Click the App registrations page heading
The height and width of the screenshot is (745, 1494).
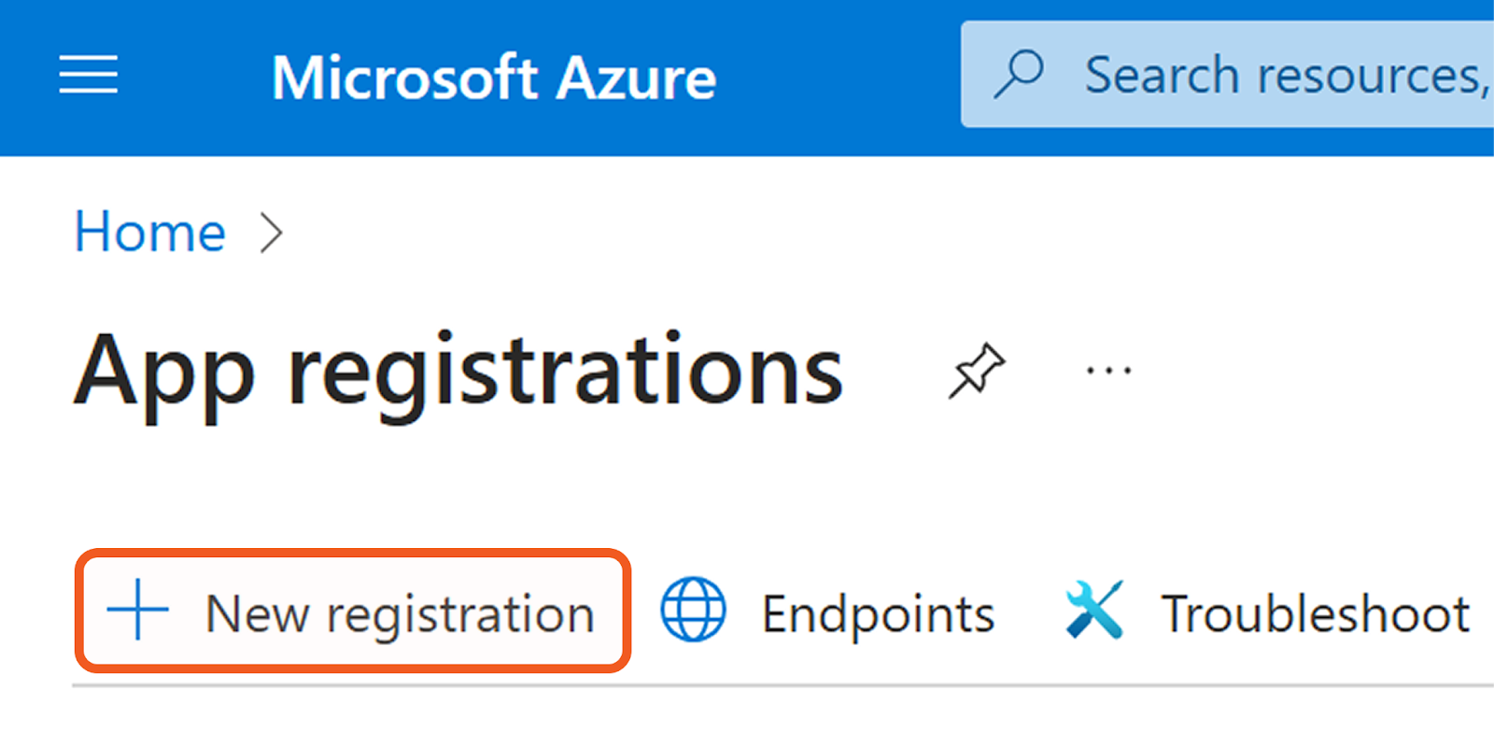tap(458, 372)
